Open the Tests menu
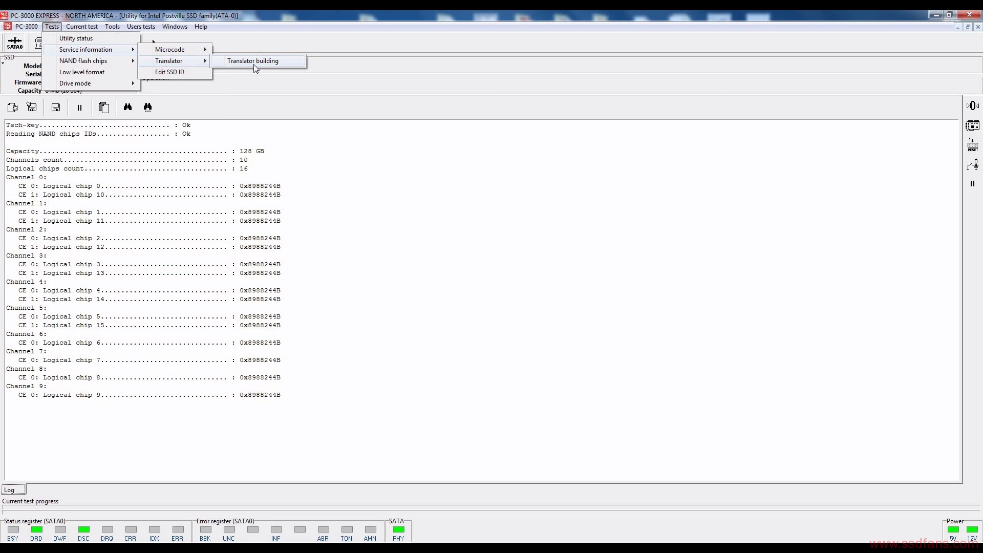 [52, 27]
